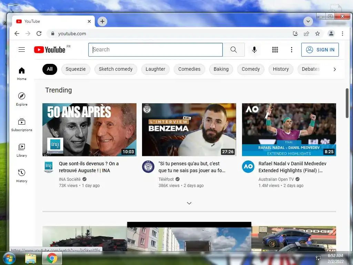Select the Squeezie chip
The height and width of the screenshot is (265, 353).
point(75,69)
